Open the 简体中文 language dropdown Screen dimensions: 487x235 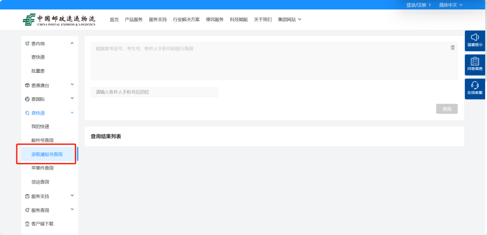click(x=450, y=5)
